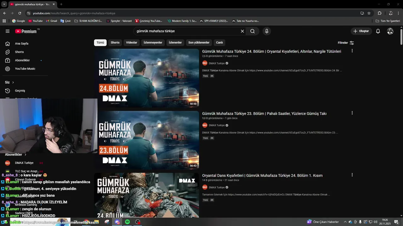Click the Oluştur create button
Viewport: 403px width, 226px height.
(x=361, y=31)
